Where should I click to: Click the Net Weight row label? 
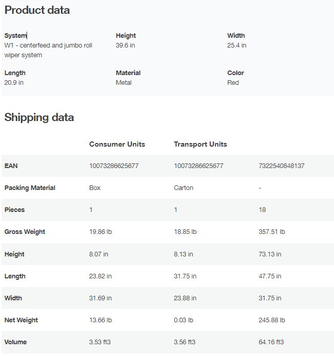(21, 320)
